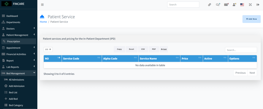The width and height of the screenshot is (263, 109).
Task: Click the server notifications icon in header
Action: tap(226, 5)
